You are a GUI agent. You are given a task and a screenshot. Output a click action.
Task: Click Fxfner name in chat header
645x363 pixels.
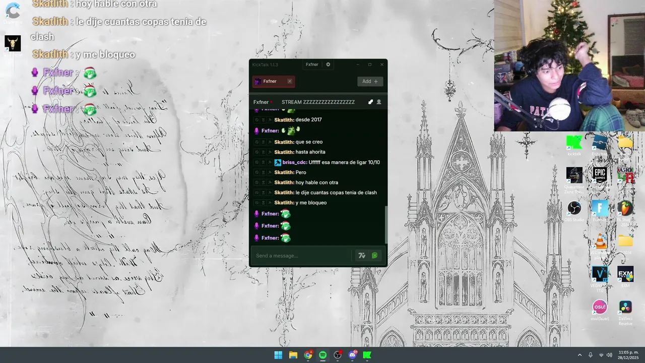[x=261, y=102]
